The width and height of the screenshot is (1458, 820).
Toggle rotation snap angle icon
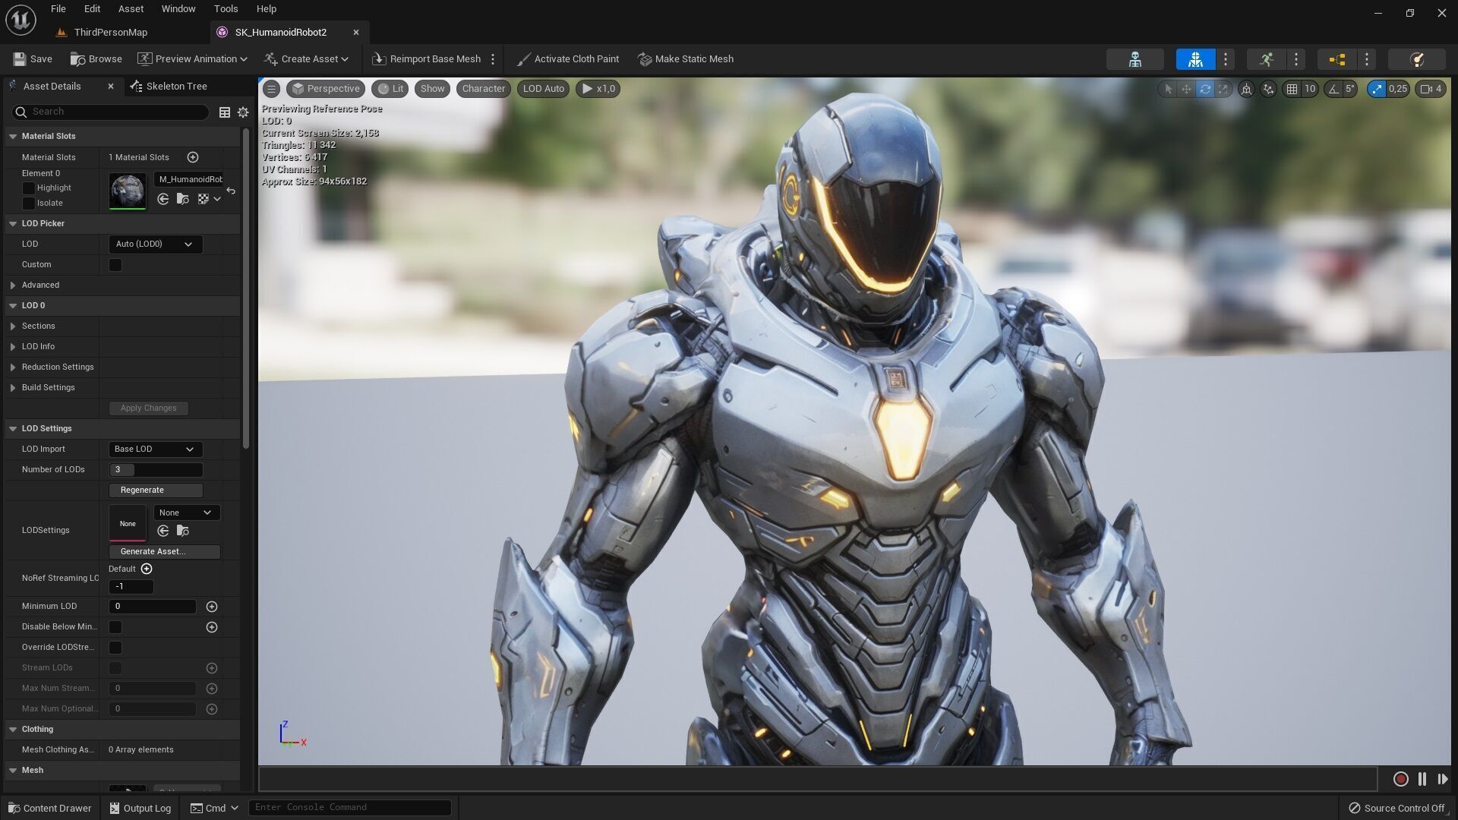[1333, 89]
